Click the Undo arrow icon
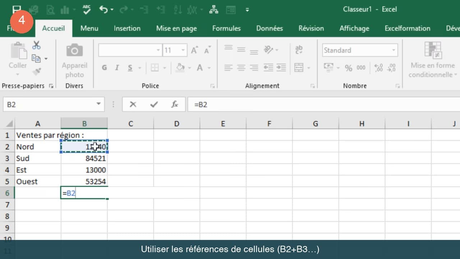 point(104,10)
